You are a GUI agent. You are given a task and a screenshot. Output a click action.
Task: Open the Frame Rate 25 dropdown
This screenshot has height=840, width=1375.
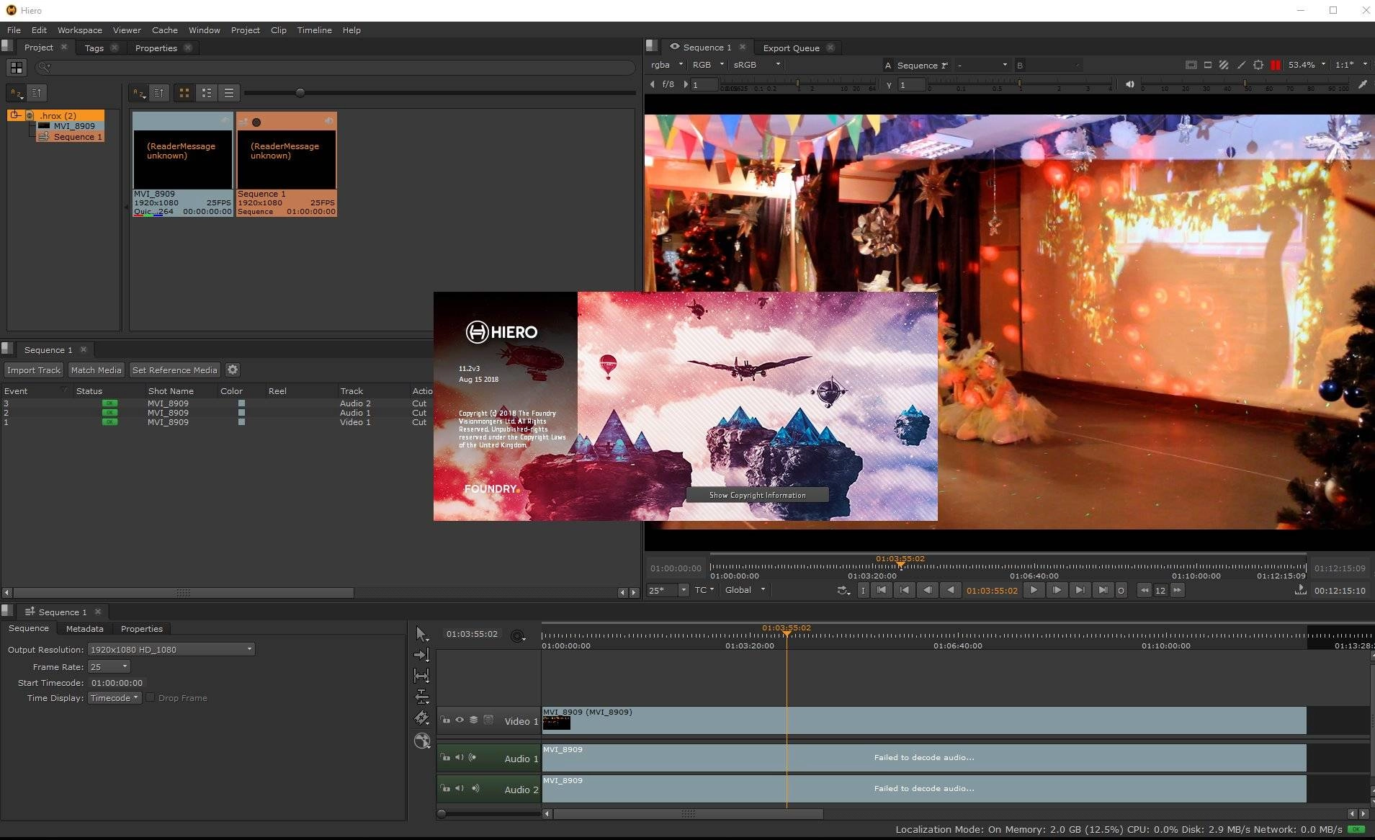click(109, 666)
